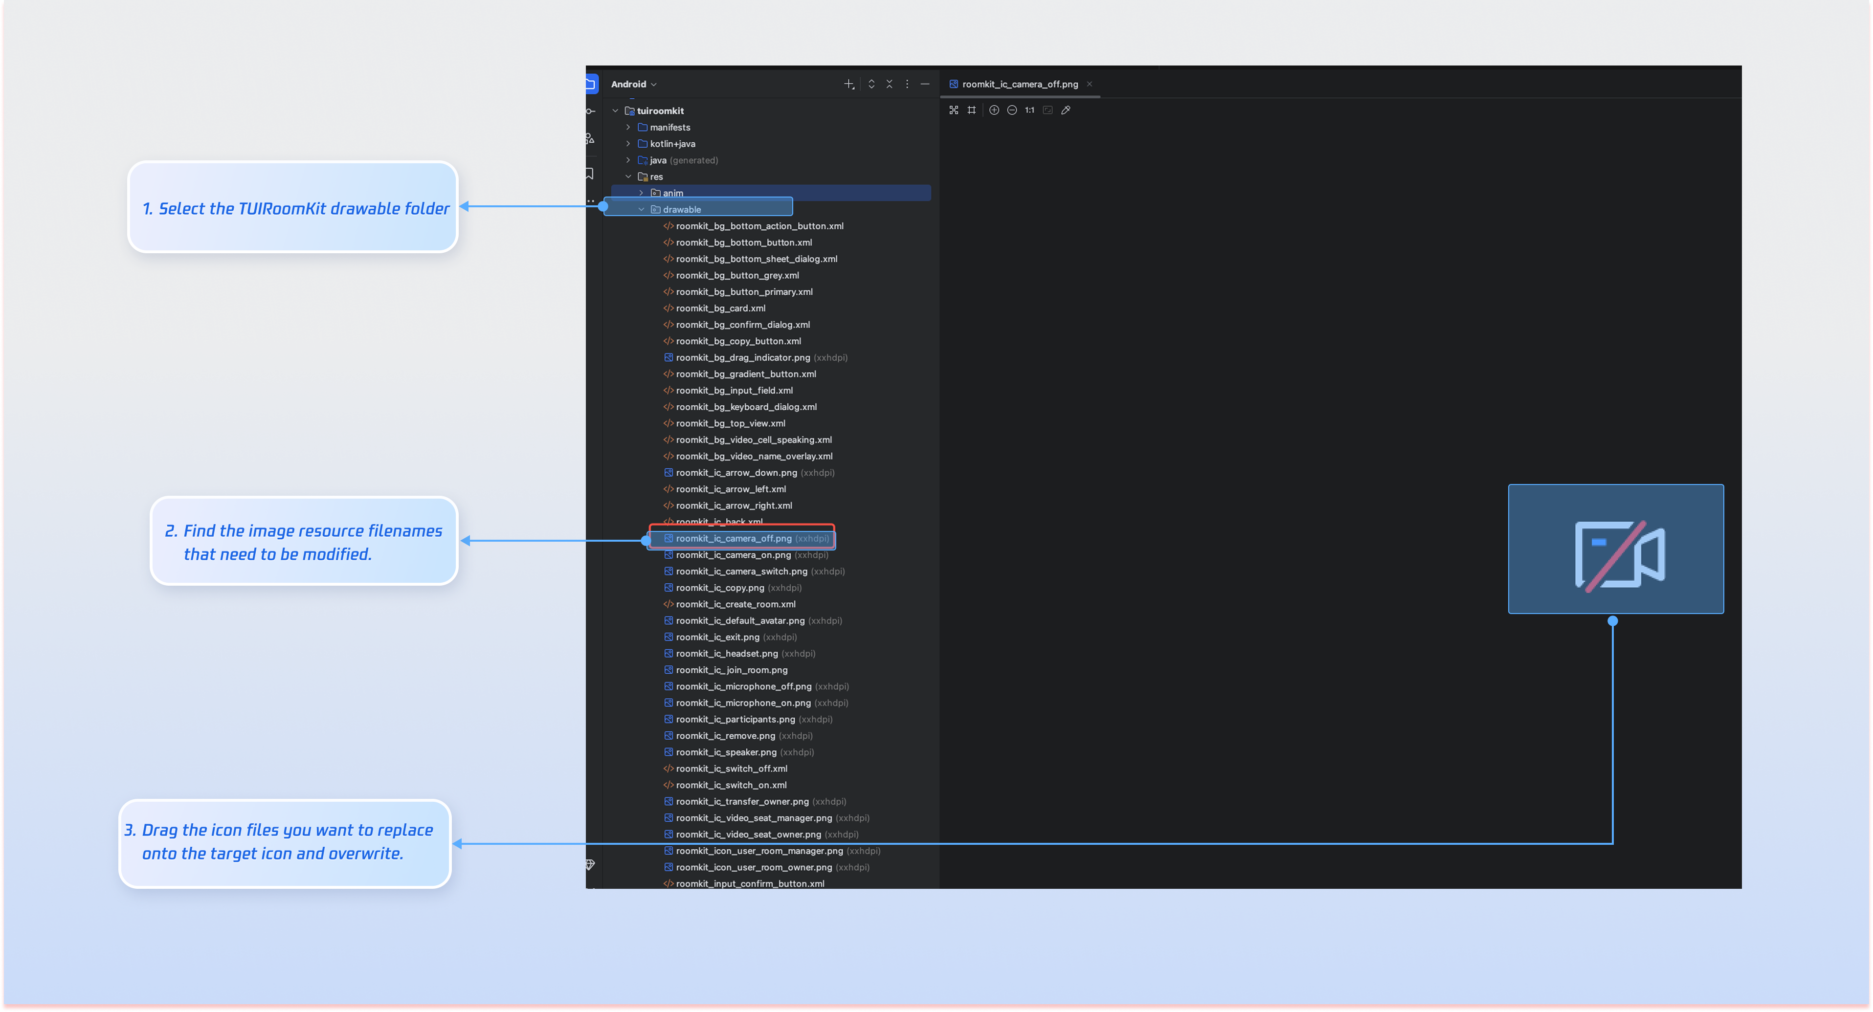1873x1012 pixels.
Task: Select roomkit_ic_default_avatar.png file
Action: click(x=753, y=621)
